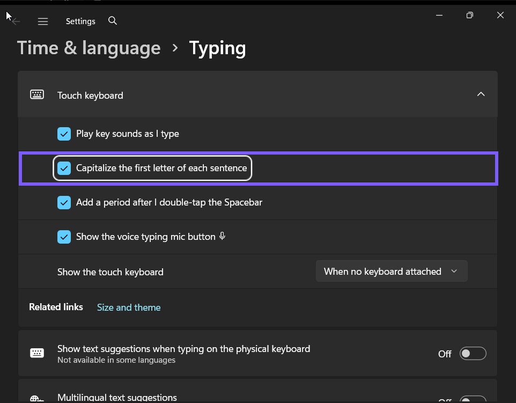
Task: Click the breadcrumb chevron separator
Action: pos(175,48)
